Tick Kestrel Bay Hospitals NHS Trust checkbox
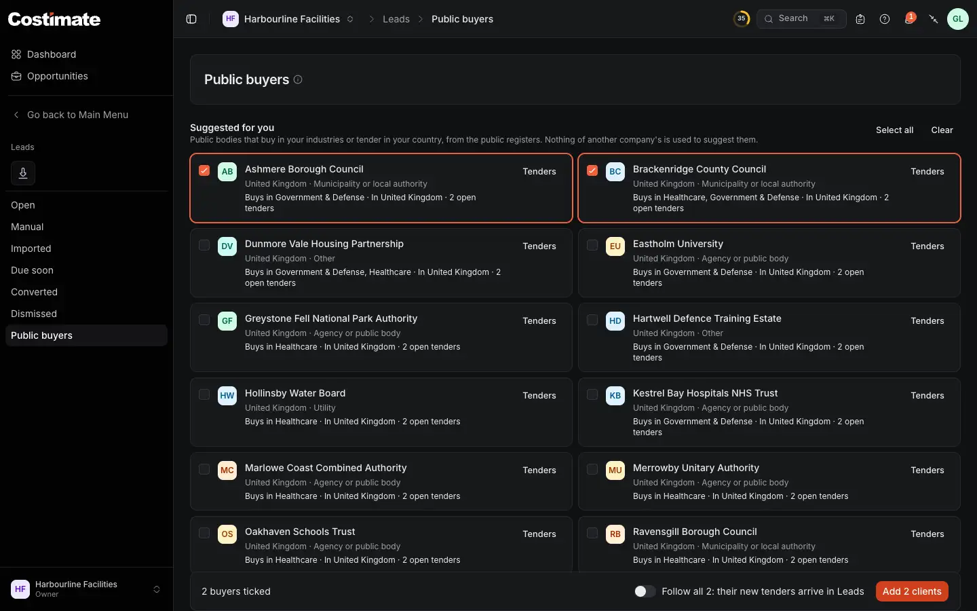Screen dimensions: 977x611 (x=592, y=394)
